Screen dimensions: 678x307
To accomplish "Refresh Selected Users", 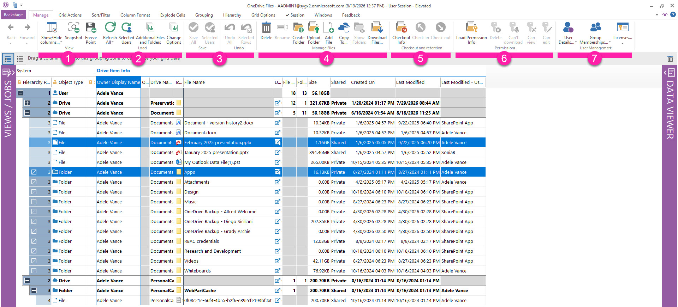I will [x=126, y=33].
